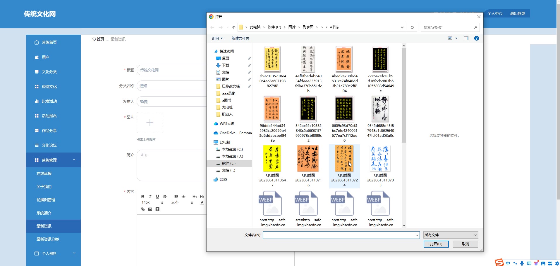Click the 取消 button in dialog
Viewport: 560px width, 266px height.
point(465,244)
